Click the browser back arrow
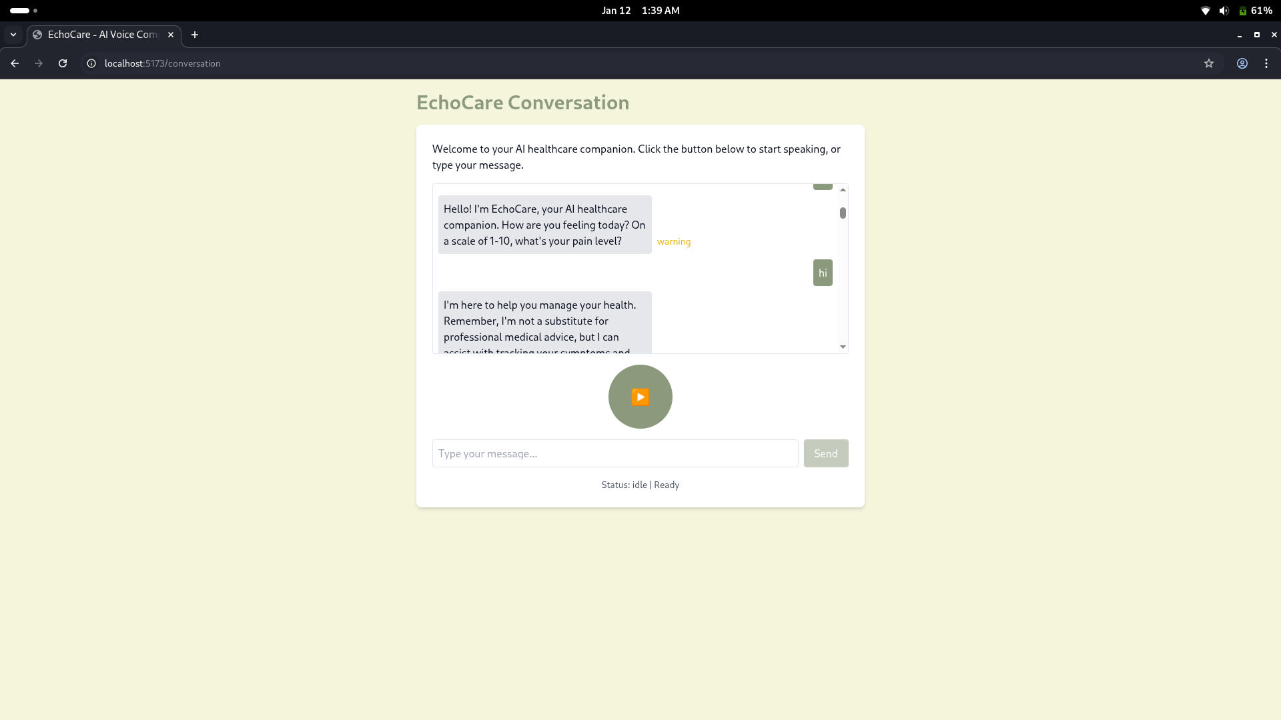Image resolution: width=1281 pixels, height=720 pixels. [x=15, y=63]
